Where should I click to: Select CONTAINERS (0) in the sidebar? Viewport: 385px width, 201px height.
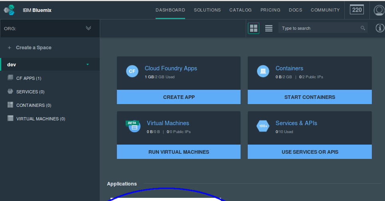point(34,105)
